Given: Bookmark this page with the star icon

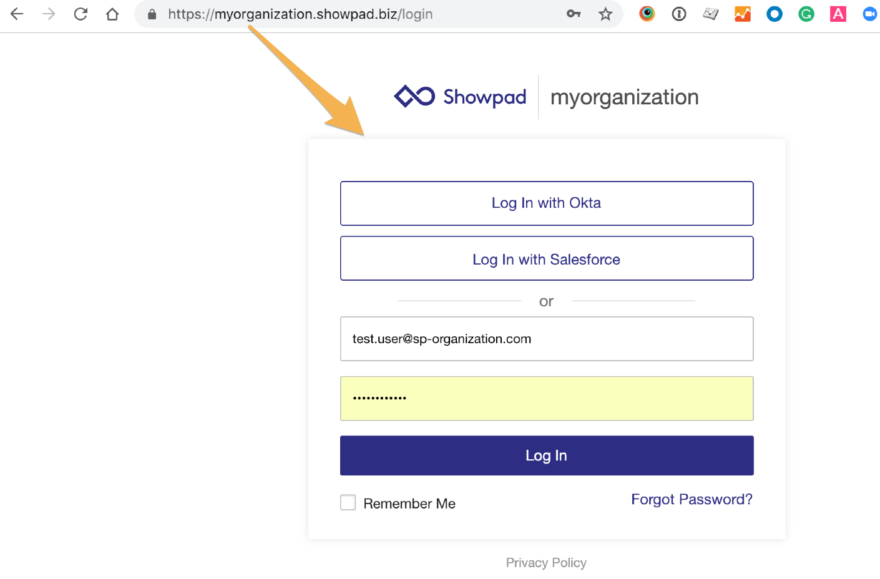Looking at the screenshot, I should pyautogui.click(x=605, y=14).
